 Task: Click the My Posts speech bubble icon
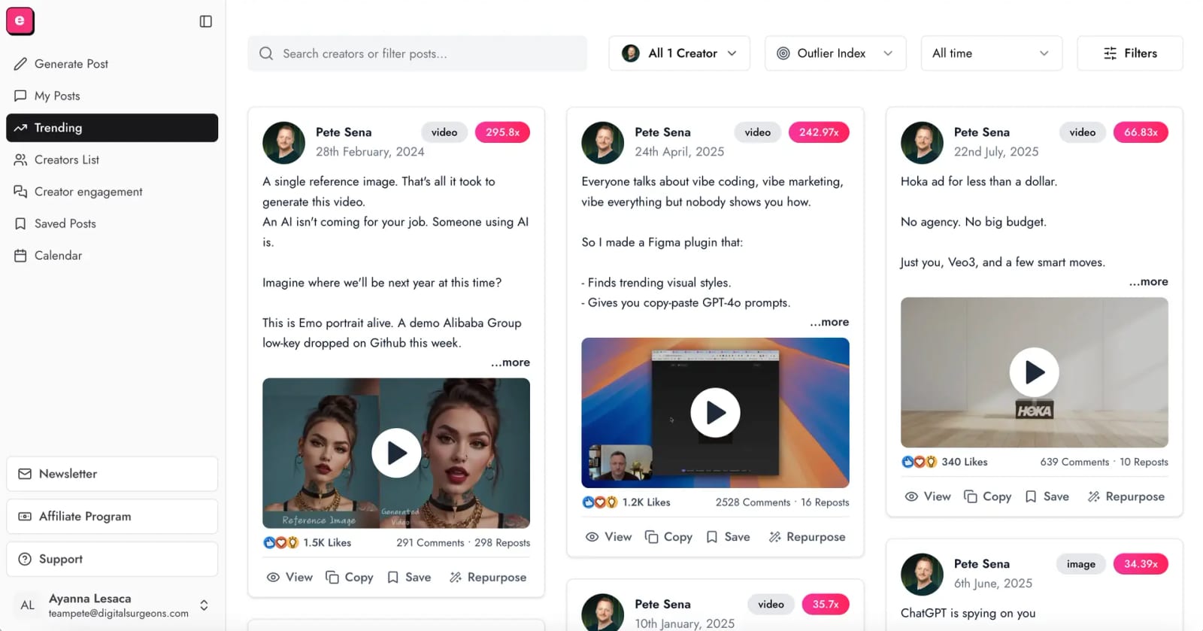20,96
